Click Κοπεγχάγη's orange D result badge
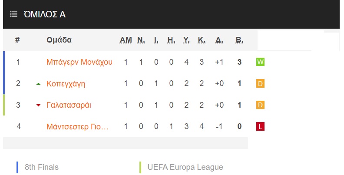 coord(260,83)
